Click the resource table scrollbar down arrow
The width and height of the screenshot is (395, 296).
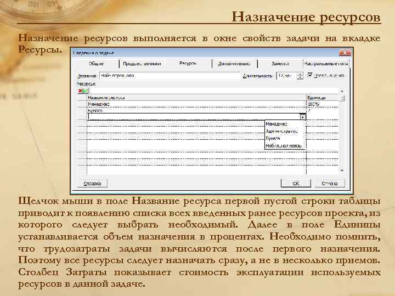pos(342,170)
